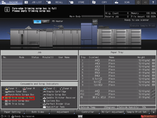Expand the Paper Setting menu

pyautogui.click(x=12, y=112)
